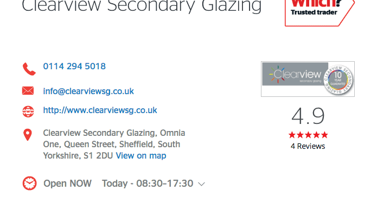Click the 10 year guarantee seal
Screen dimensions: 377x210
[338, 80]
